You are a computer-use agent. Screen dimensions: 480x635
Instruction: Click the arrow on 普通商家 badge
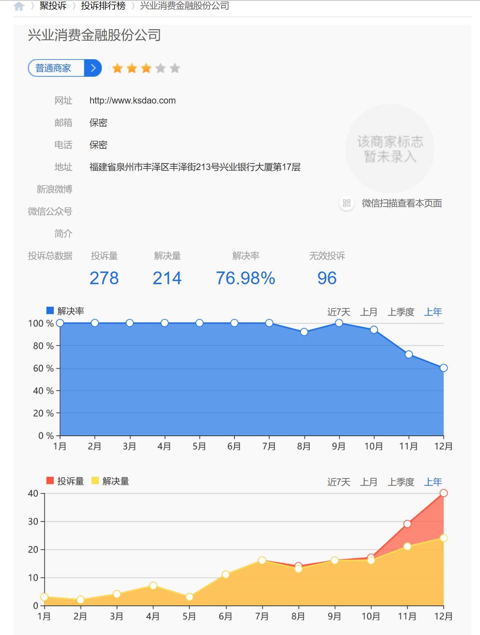click(93, 68)
